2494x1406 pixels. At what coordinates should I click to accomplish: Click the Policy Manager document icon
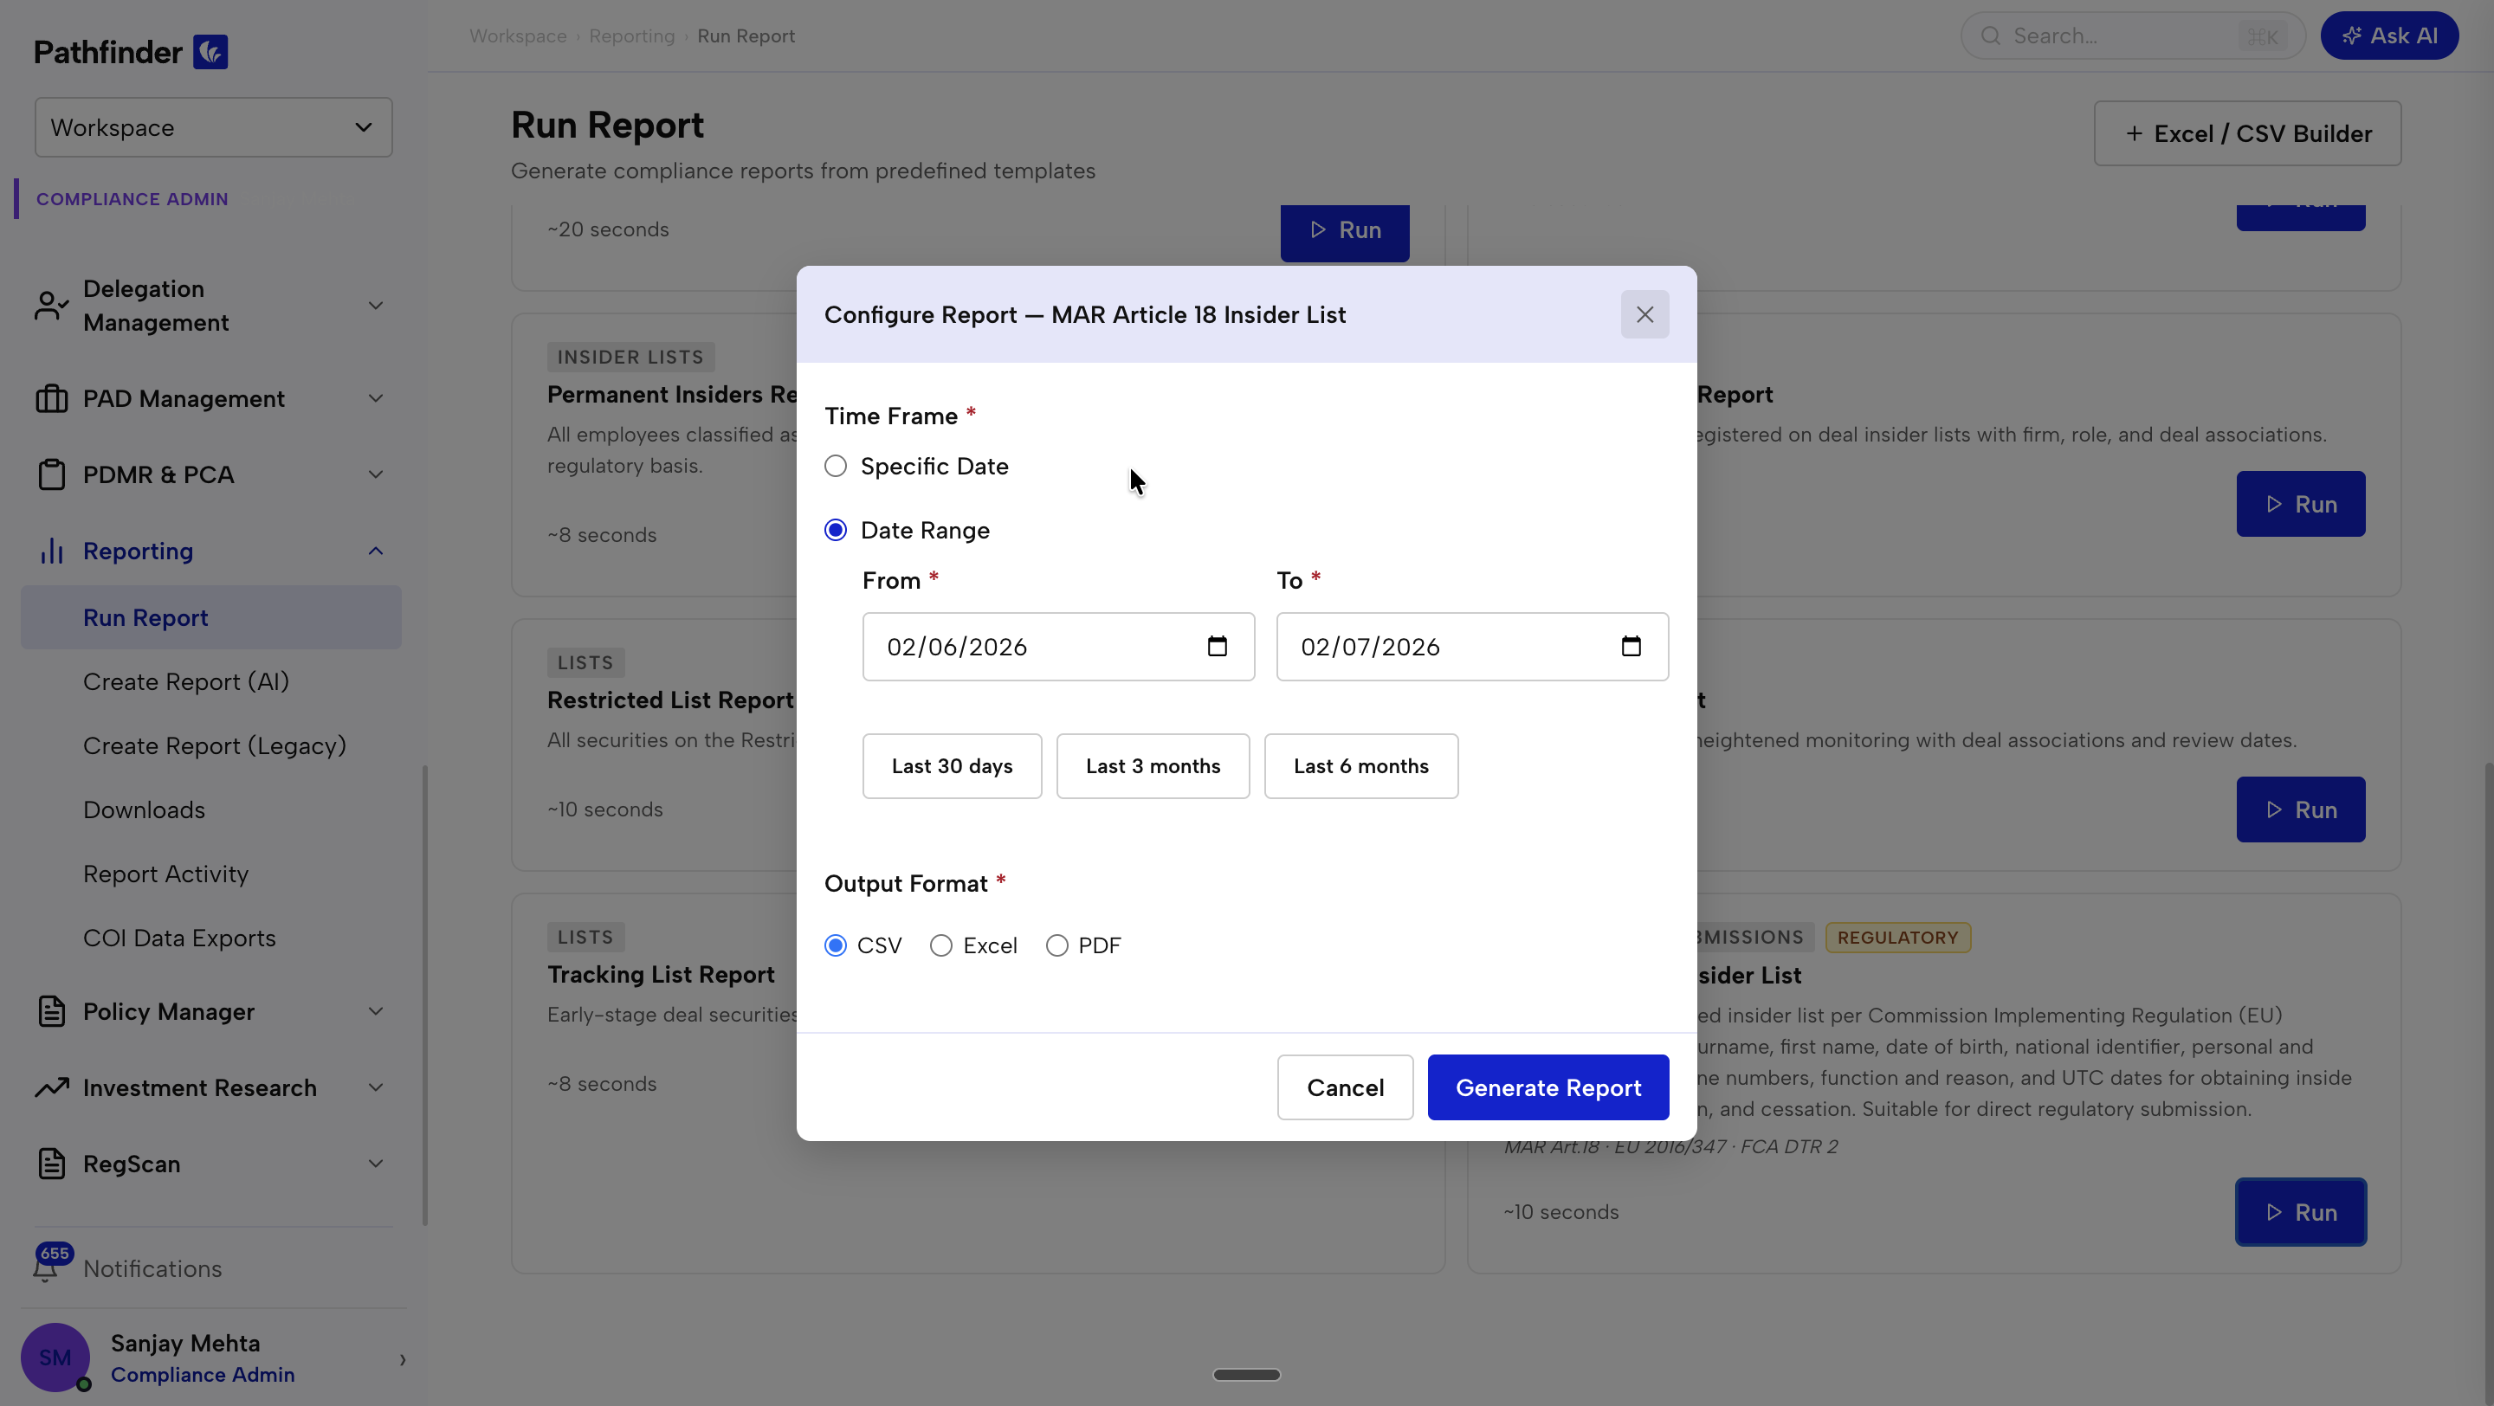click(51, 1011)
